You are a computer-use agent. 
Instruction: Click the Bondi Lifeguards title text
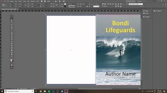121,27
